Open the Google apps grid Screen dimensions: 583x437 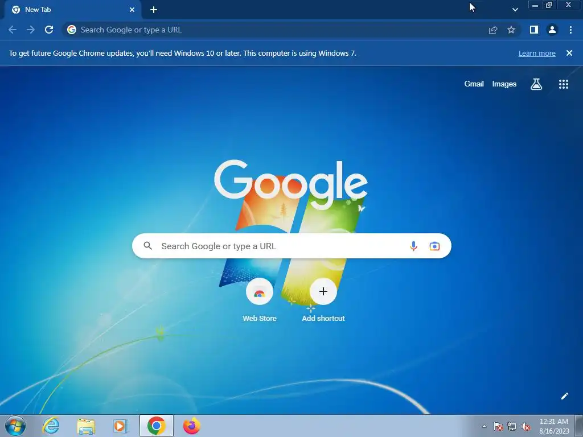click(x=564, y=84)
